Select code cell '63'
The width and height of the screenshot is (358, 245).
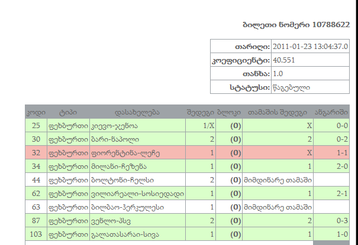point(36,207)
